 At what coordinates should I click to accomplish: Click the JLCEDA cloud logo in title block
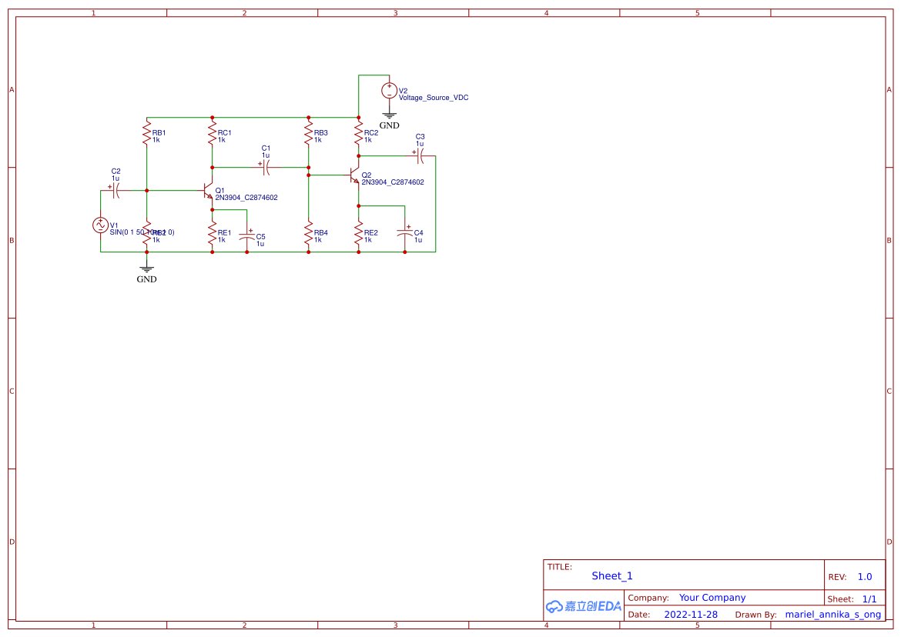click(583, 606)
